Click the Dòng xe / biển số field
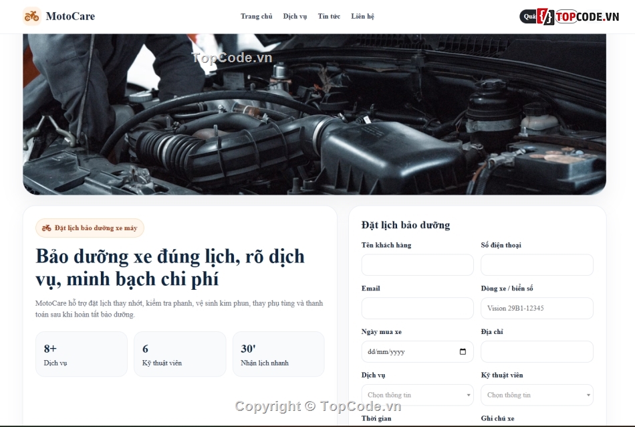This screenshot has height=427, width=635. (x=537, y=308)
